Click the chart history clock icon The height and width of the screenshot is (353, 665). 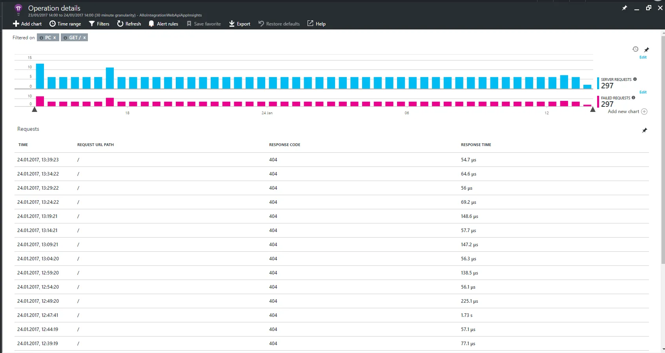point(636,49)
